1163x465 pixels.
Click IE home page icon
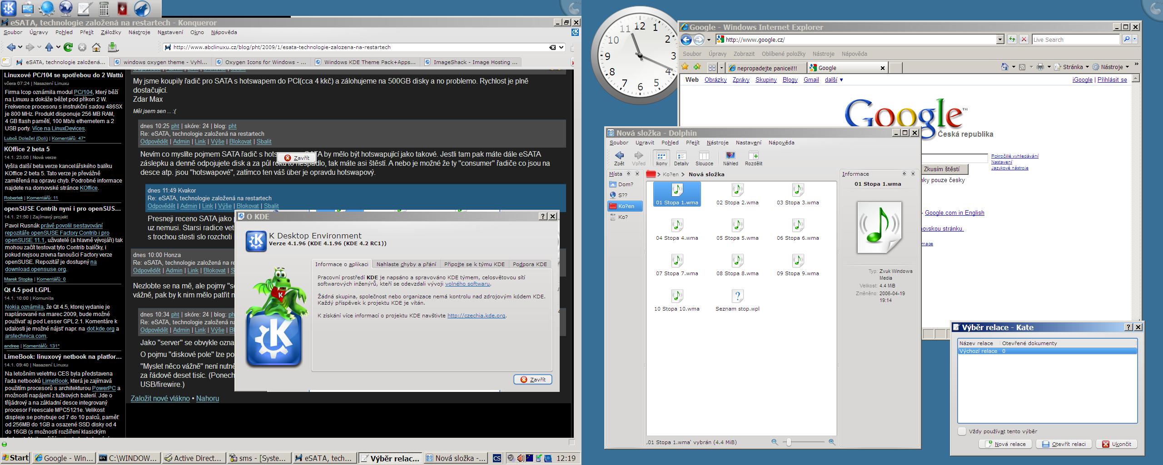[x=1005, y=67]
